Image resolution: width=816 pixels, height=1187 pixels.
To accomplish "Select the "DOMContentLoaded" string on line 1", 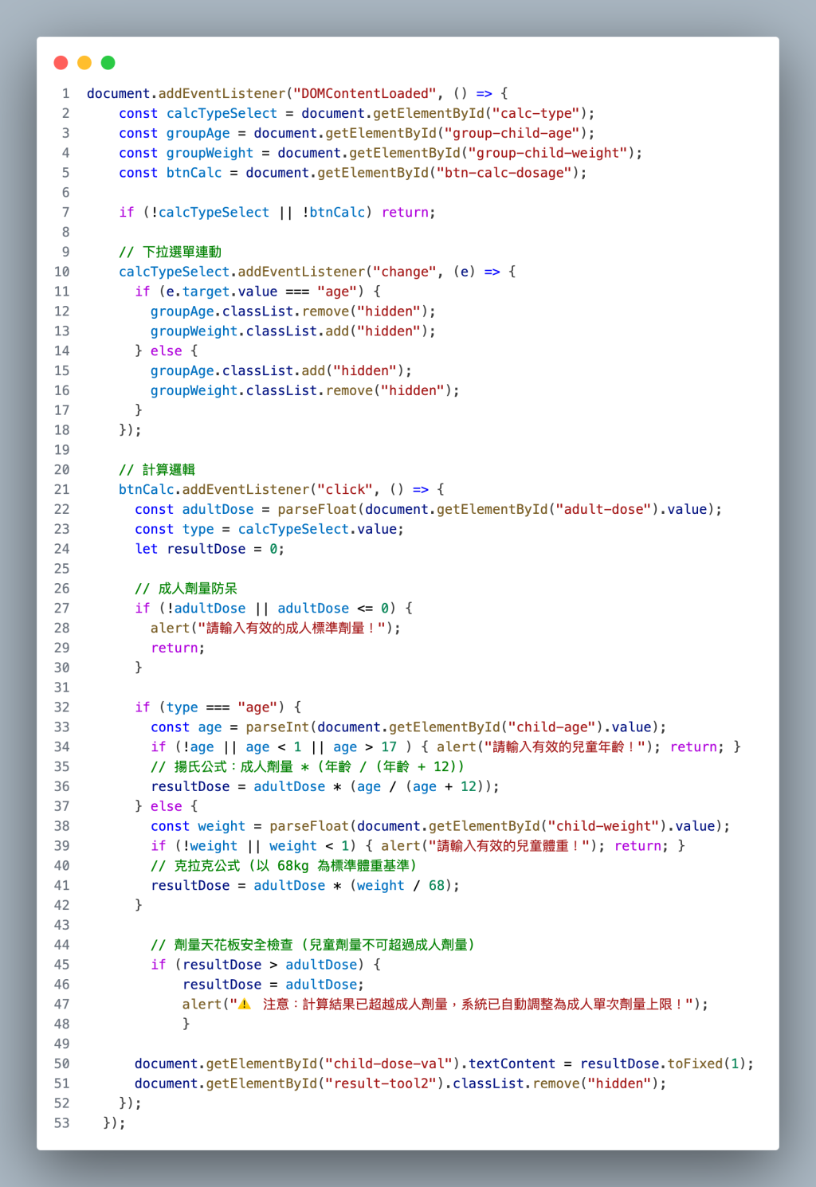I will coord(365,94).
